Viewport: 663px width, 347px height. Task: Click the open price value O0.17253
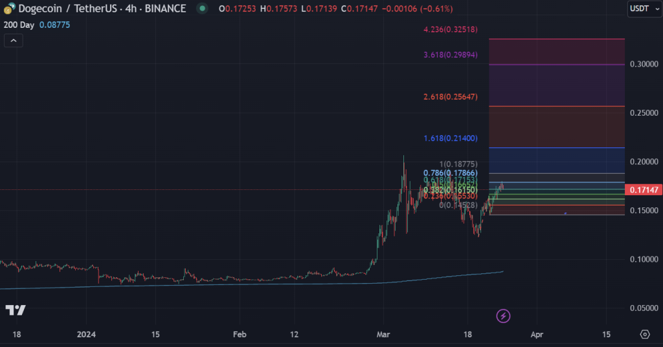click(237, 8)
